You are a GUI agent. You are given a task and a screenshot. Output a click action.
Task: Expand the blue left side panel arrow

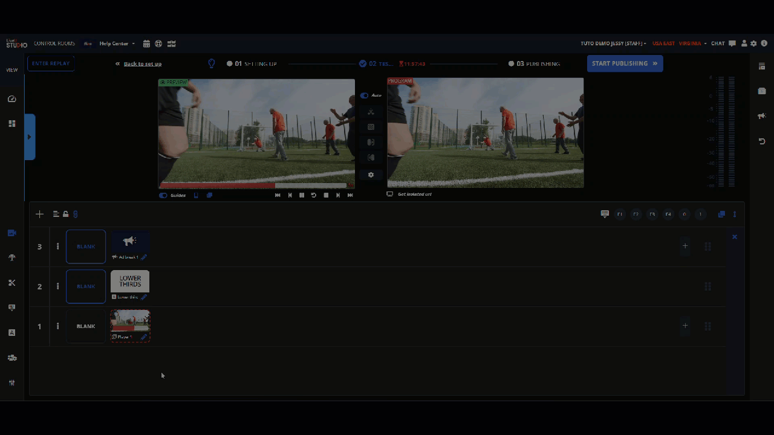(x=30, y=137)
